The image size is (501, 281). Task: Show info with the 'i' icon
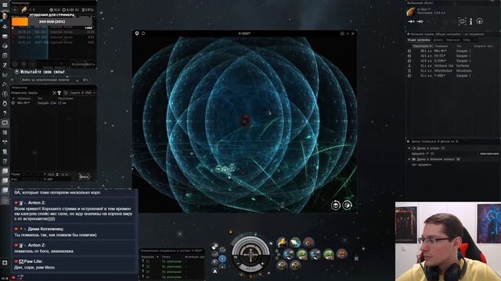tap(470, 21)
